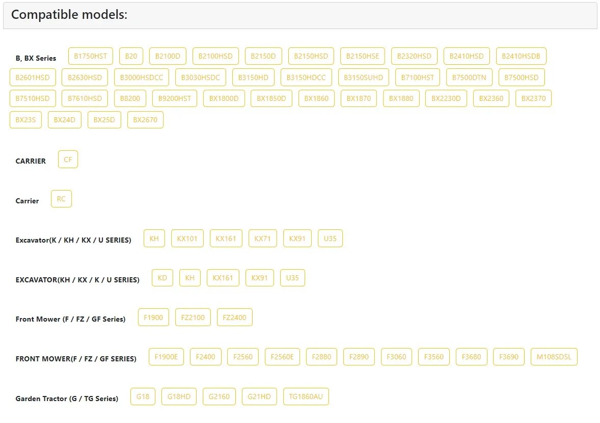Viewport: 600px width, 423px height.
Task: Open the G18HD garden tractor tag
Action: (x=179, y=396)
